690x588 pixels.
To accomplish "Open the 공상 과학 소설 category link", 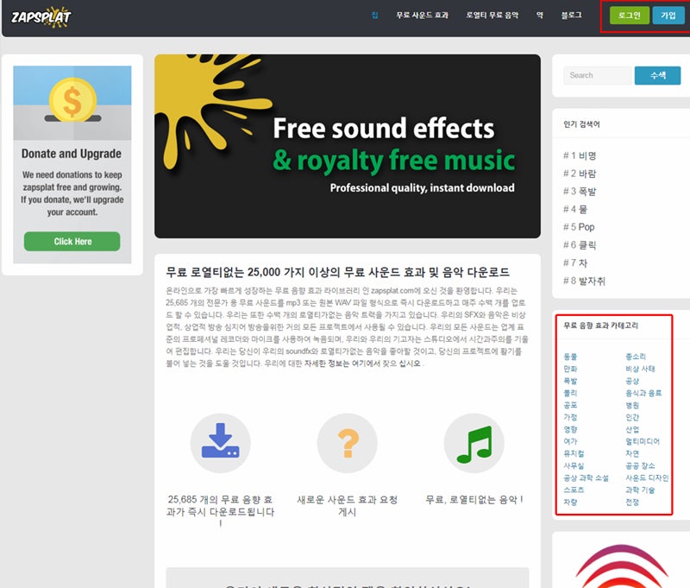I will point(586,477).
